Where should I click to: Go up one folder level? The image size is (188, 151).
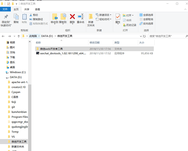point(19,36)
